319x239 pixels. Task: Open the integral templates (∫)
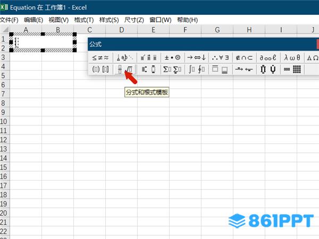tap(197, 69)
